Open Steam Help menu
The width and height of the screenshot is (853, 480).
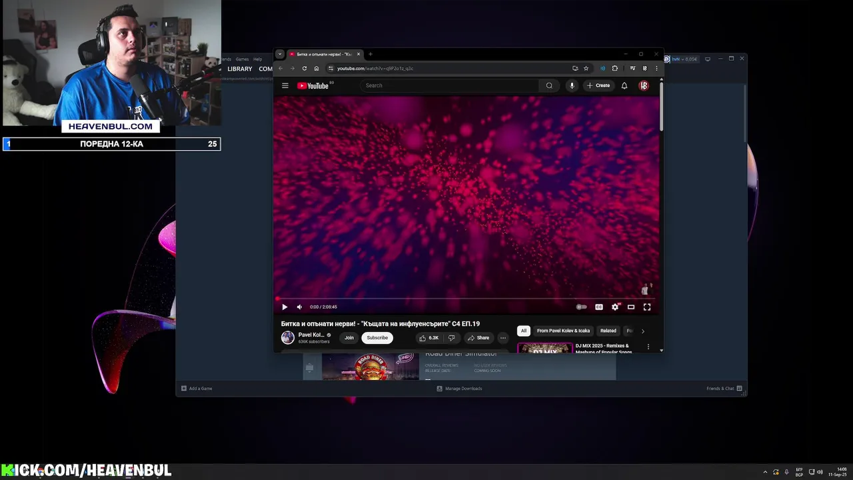[x=258, y=59]
